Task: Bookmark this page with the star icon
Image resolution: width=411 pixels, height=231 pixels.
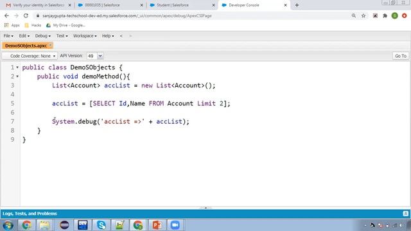Action: pyautogui.click(x=363, y=15)
